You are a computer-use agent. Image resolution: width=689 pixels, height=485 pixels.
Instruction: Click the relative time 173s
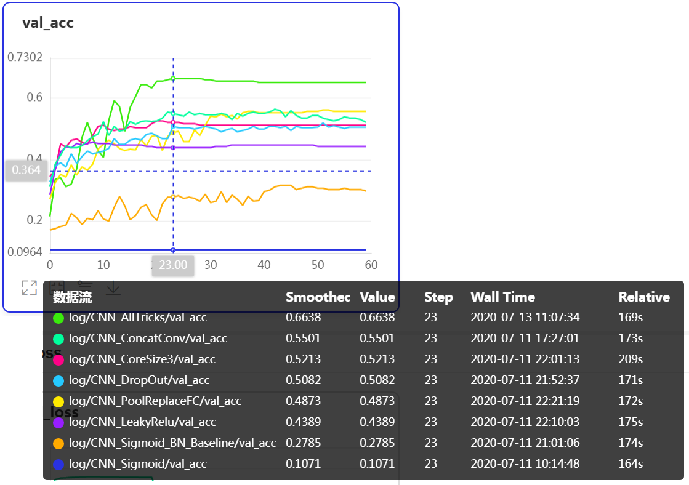[x=631, y=339]
